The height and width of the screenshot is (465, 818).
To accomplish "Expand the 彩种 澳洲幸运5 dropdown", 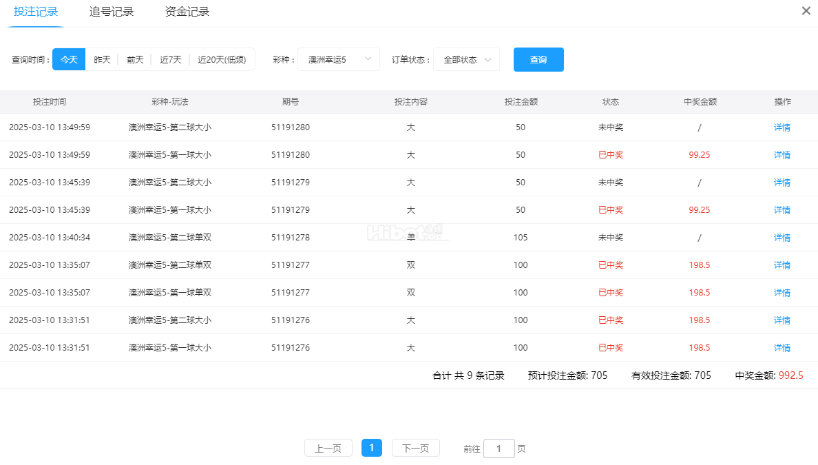I will (339, 60).
